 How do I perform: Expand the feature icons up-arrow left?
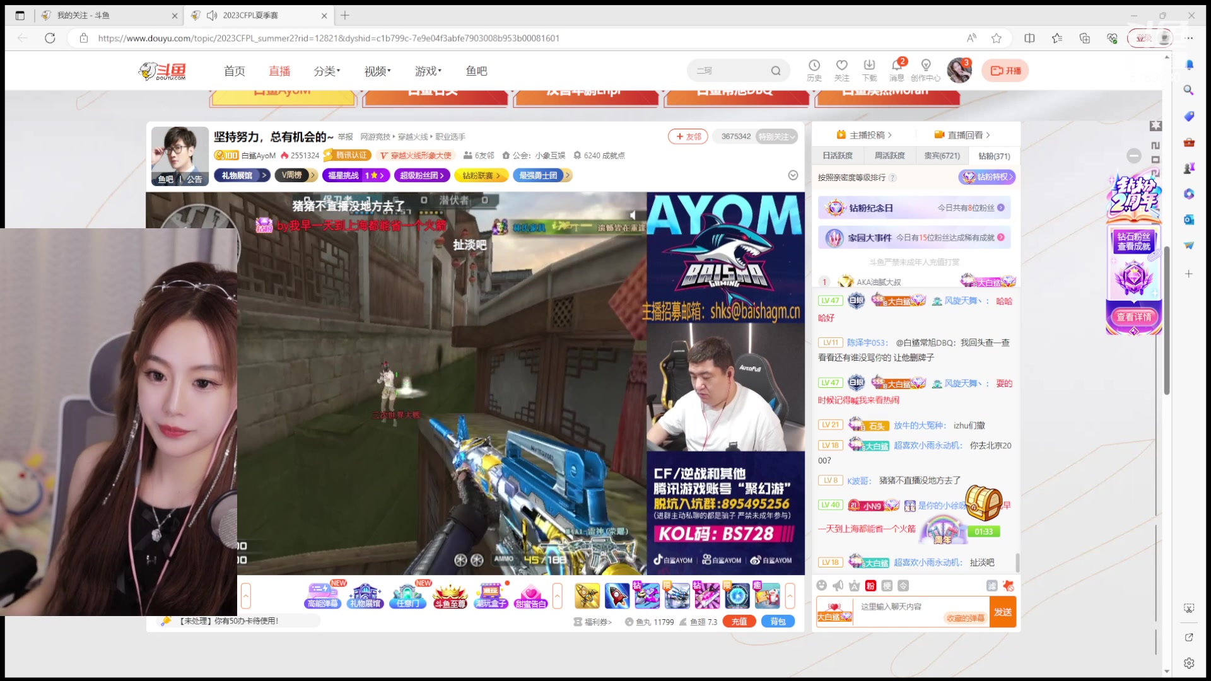click(x=246, y=596)
